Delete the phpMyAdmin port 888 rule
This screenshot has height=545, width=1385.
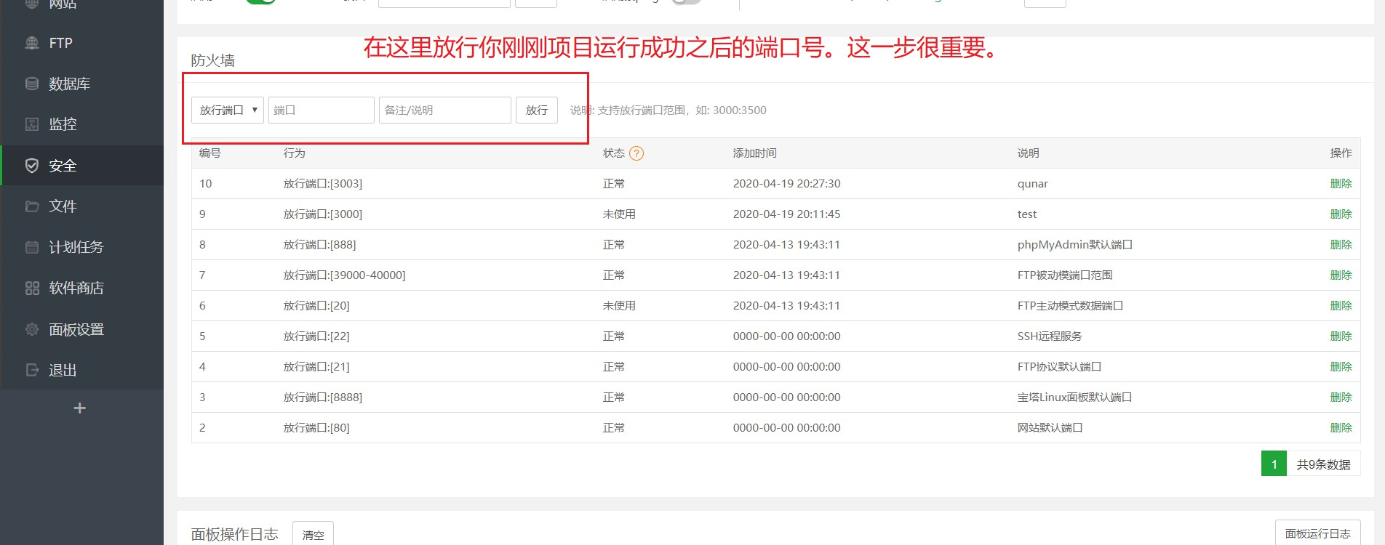pos(1341,245)
